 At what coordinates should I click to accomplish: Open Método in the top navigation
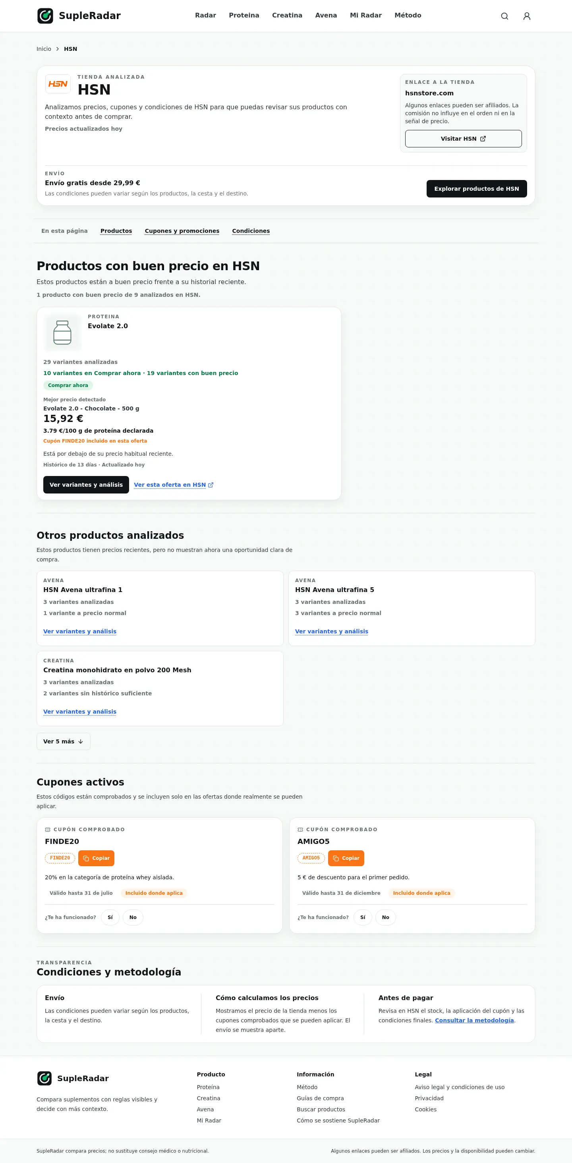[408, 15]
